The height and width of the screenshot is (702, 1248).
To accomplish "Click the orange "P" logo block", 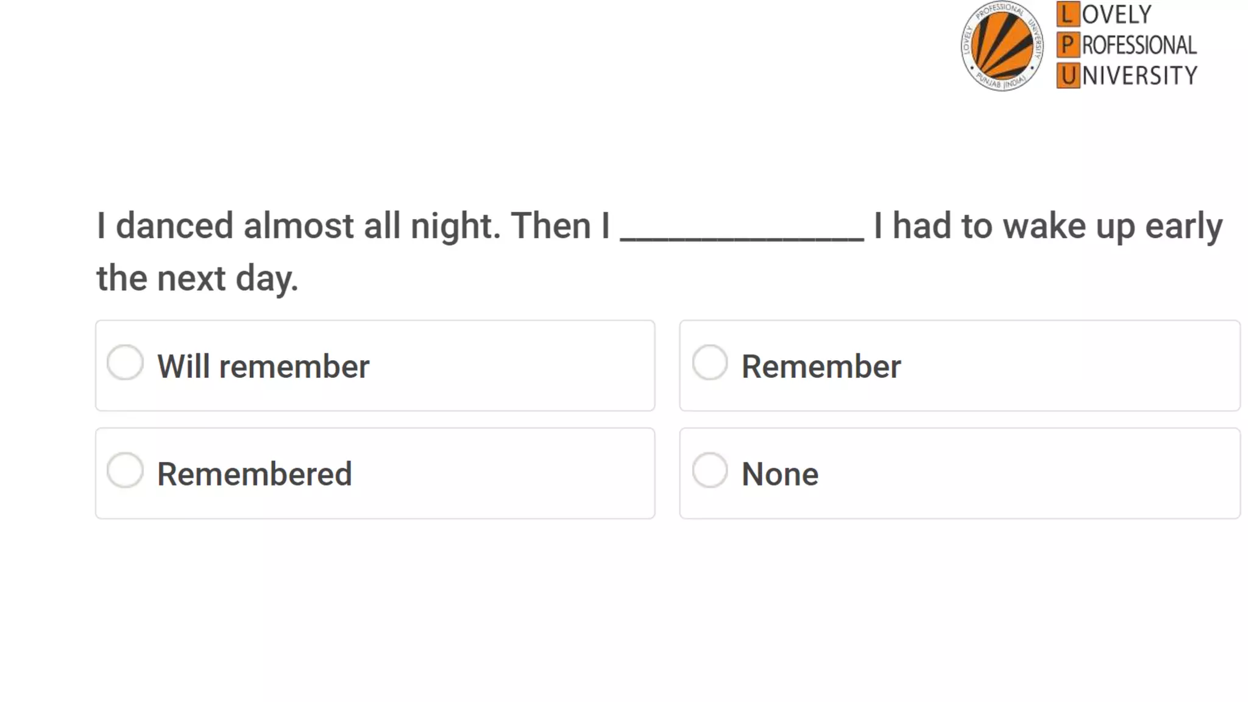I will coord(1068,45).
